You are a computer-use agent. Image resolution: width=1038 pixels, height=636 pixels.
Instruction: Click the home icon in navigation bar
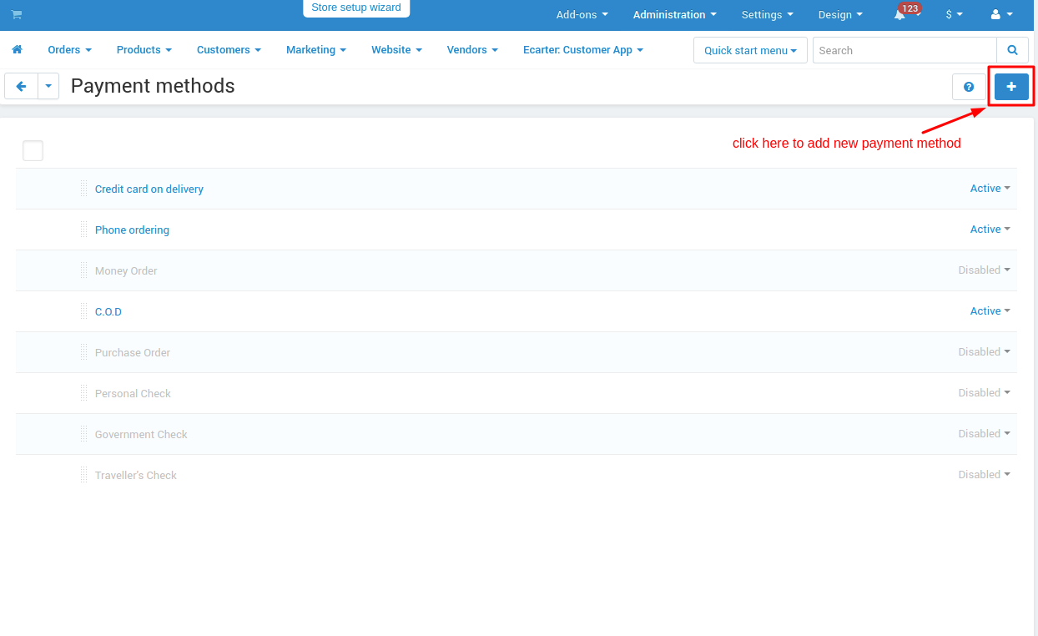tap(17, 50)
